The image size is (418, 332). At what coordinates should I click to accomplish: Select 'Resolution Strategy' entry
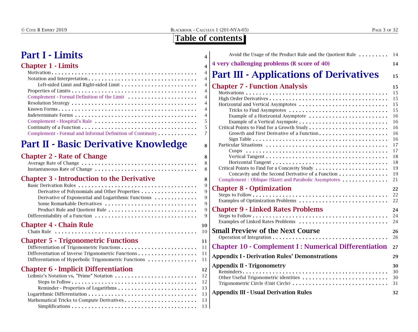pos(49,103)
